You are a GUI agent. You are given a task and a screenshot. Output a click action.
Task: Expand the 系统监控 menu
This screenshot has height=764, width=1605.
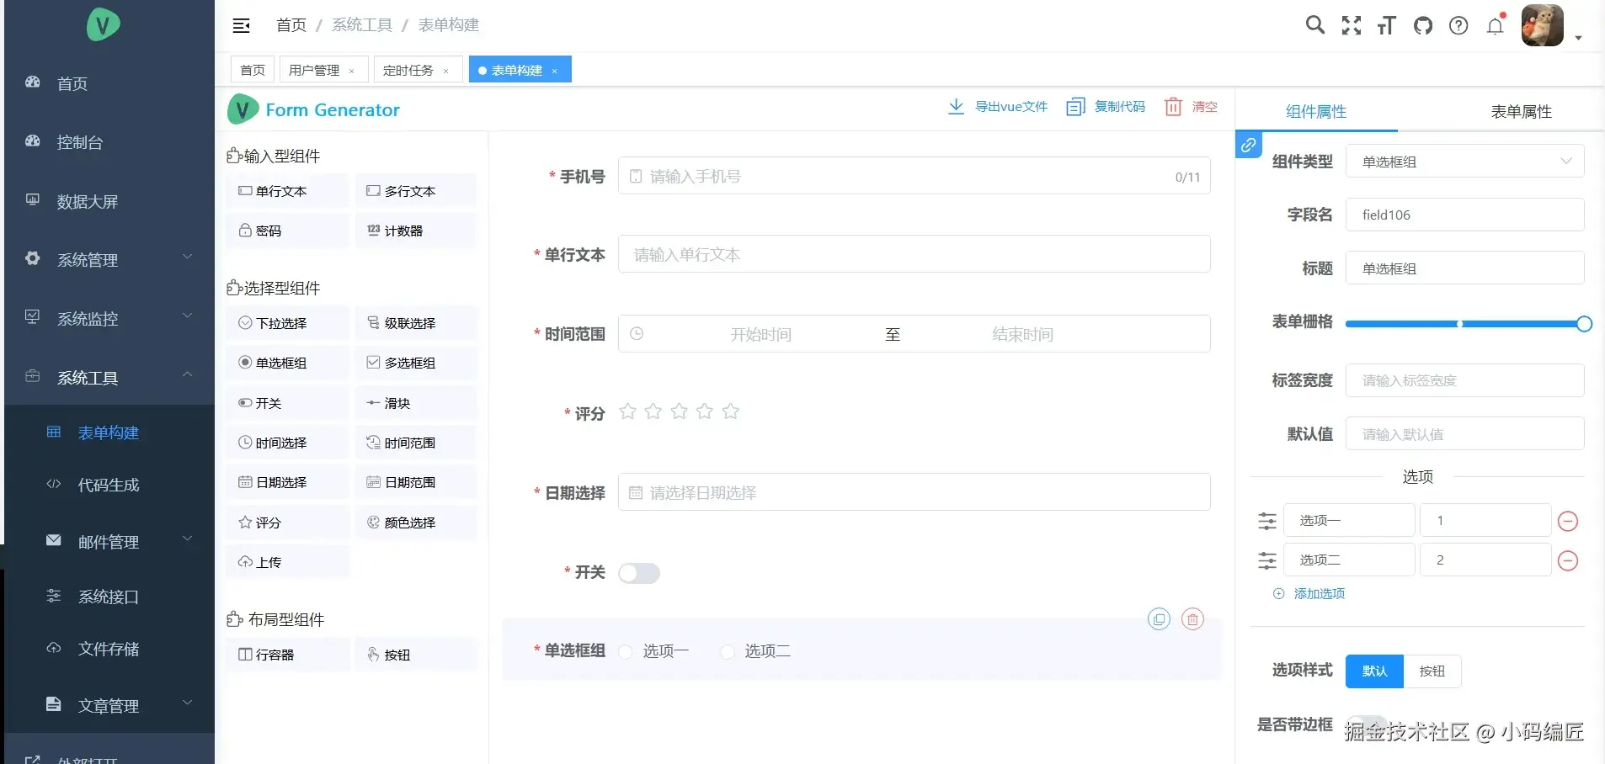[109, 319]
